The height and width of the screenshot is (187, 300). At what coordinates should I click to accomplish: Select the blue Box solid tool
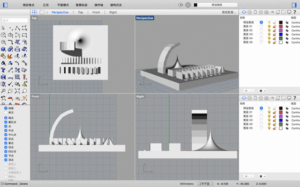(x=3, y=49)
